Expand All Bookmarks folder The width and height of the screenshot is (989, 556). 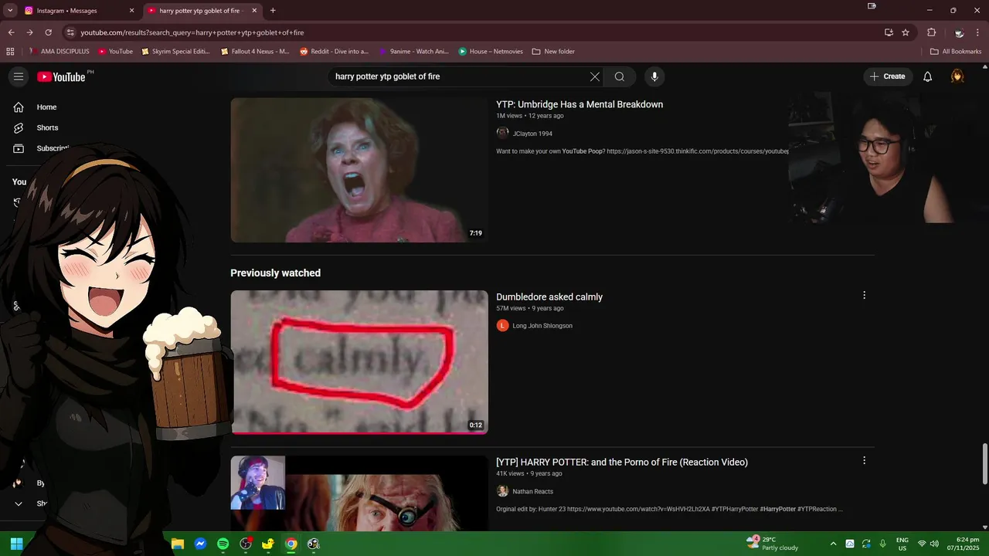coord(956,52)
